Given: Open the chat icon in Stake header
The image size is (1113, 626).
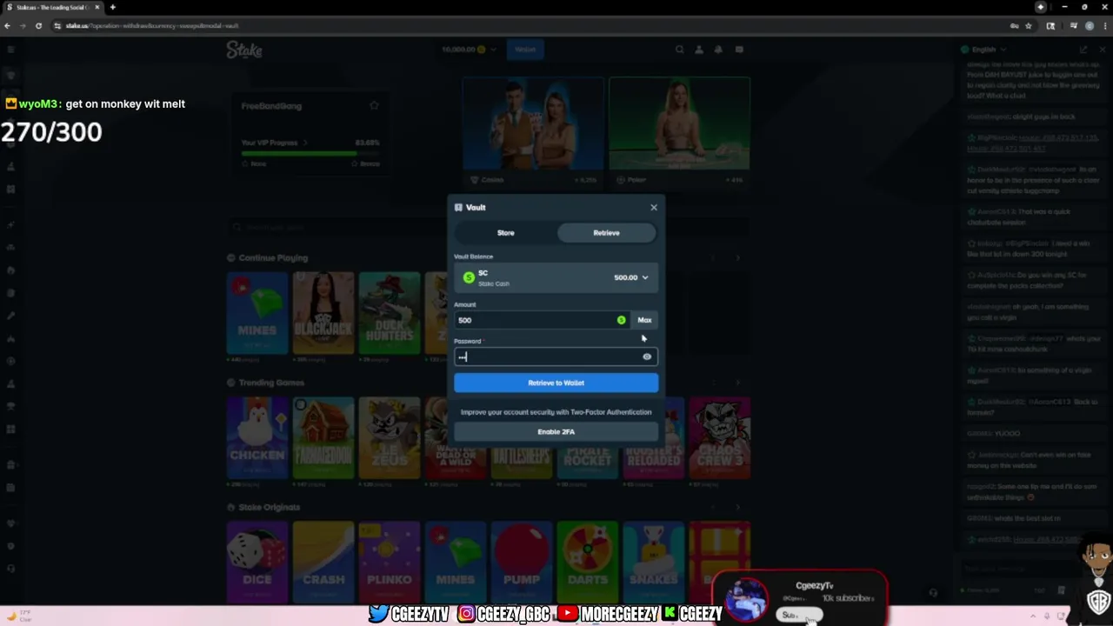Looking at the screenshot, I should pos(739,50).
